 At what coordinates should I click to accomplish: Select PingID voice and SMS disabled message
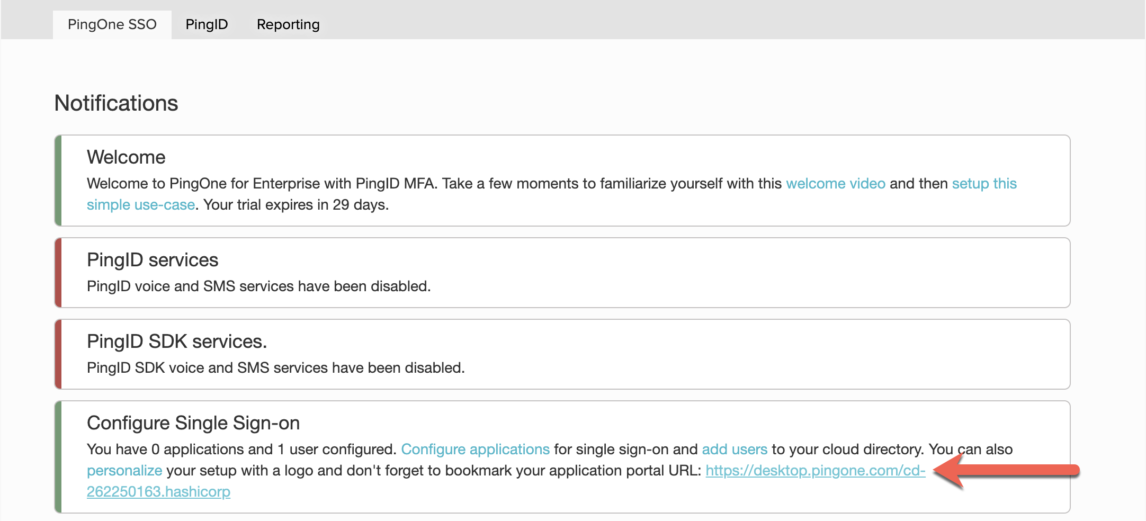pos(259,286)
